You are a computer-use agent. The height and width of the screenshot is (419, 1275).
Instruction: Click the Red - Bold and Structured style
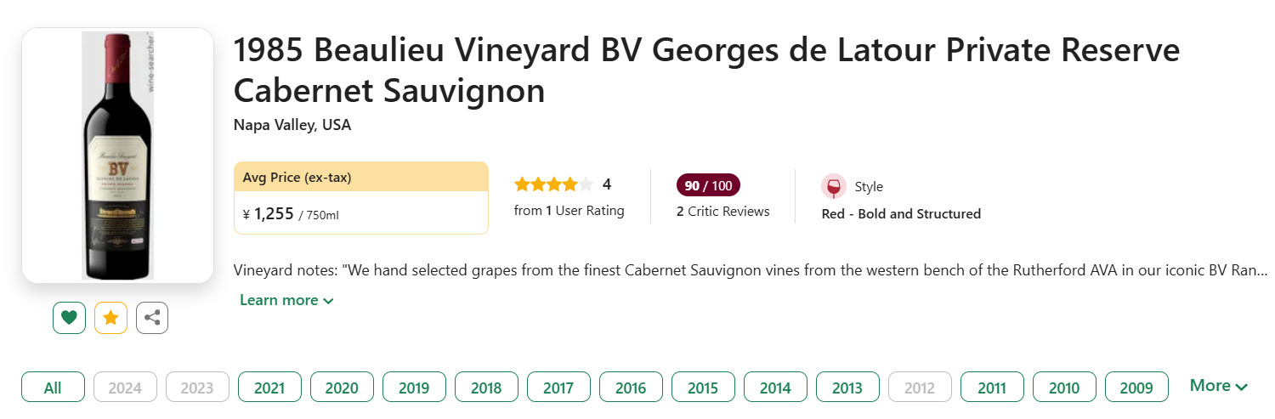point(901,214)
